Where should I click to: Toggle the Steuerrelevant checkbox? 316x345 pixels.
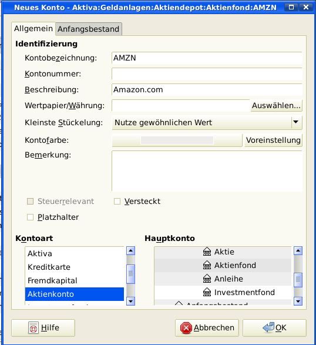[30, 202]
